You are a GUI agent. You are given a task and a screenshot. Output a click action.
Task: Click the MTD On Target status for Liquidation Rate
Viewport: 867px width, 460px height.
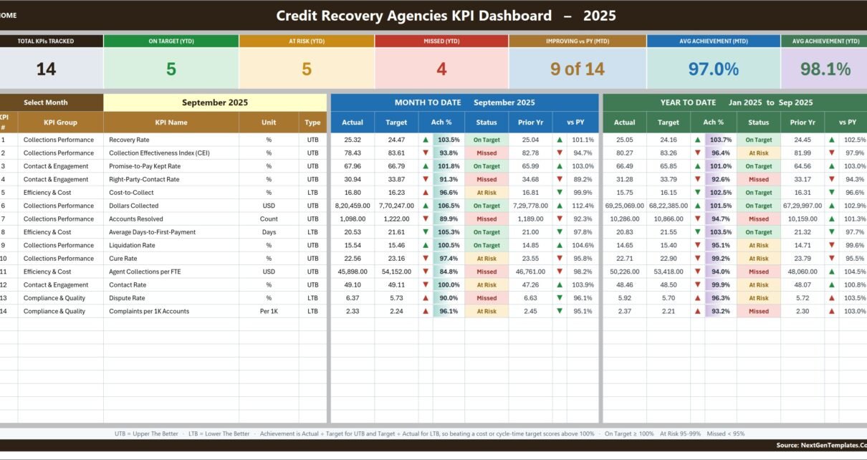(x=487, y=245)
